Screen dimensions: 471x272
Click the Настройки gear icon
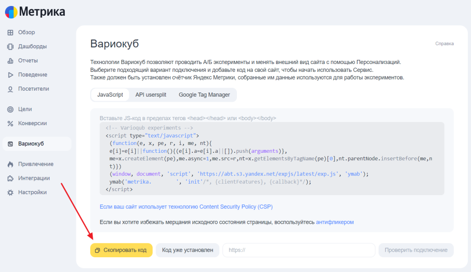pyautogui.click(x=10, y=193)
